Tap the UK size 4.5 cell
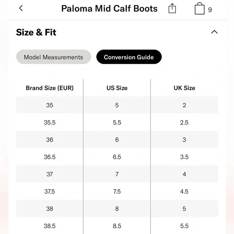Image resolution: width=234 pixels, height=234 pixels. pyautogui.click(x=184, y=192)
